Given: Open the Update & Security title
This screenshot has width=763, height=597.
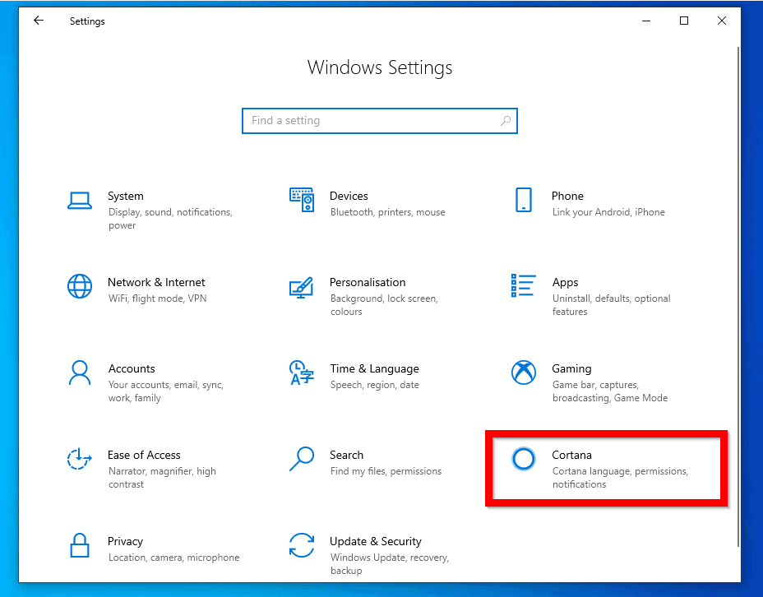Looking at the screenshot, I should [x=375, y=542].
